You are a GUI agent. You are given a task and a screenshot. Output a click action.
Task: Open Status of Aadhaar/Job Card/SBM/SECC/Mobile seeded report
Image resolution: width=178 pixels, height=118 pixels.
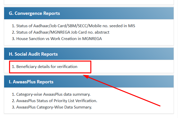pyautogui.click(x=75, y=26)
